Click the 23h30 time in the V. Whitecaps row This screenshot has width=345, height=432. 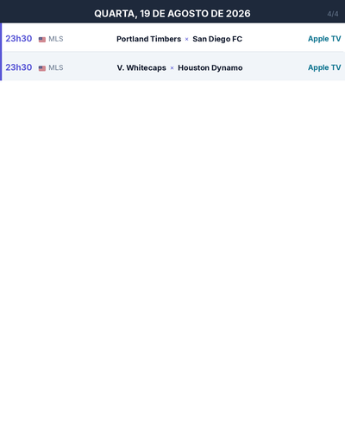(19, 67)
